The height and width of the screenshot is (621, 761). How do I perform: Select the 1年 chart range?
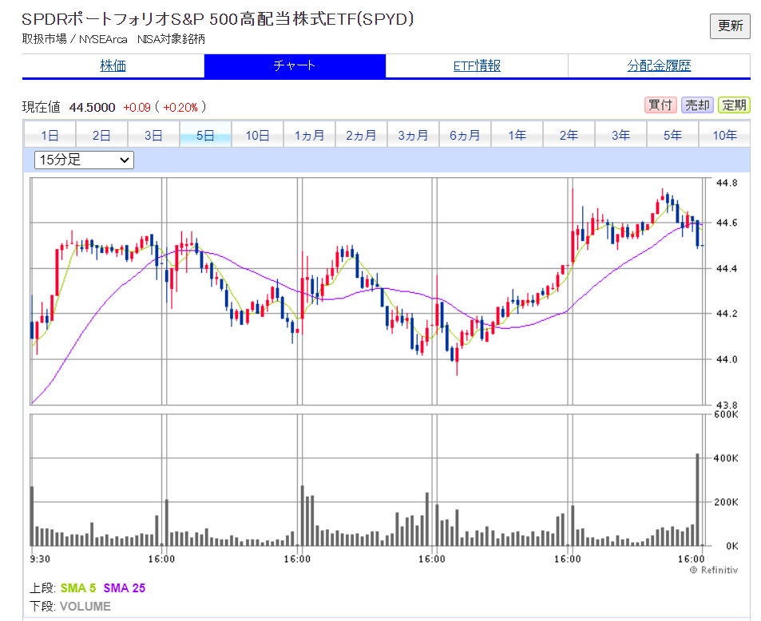[517, 135]
